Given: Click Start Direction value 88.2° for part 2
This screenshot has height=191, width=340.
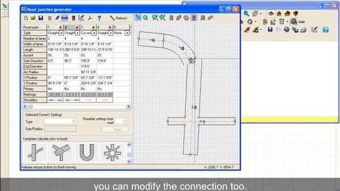Looking at the screenshot, I should (72, 61).
